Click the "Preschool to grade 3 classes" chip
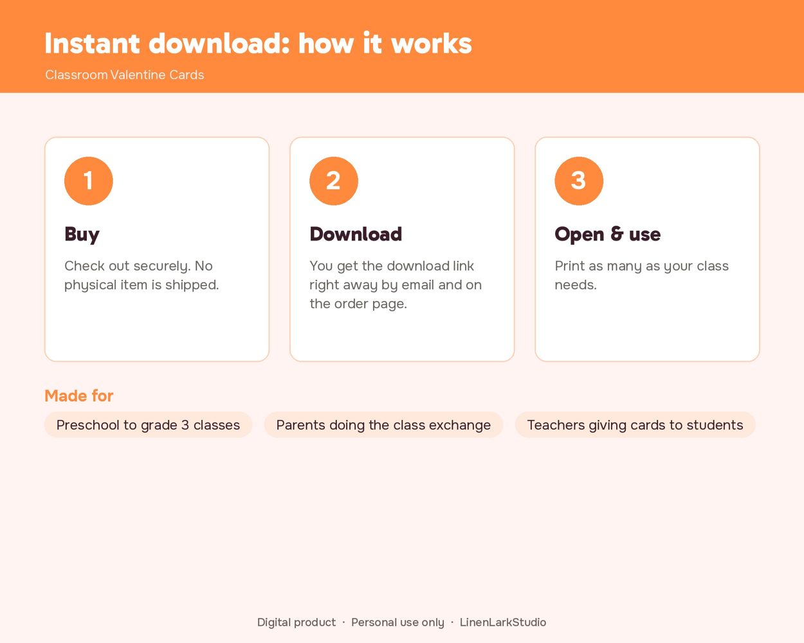The image size is (804, 643). pos(148,424)
